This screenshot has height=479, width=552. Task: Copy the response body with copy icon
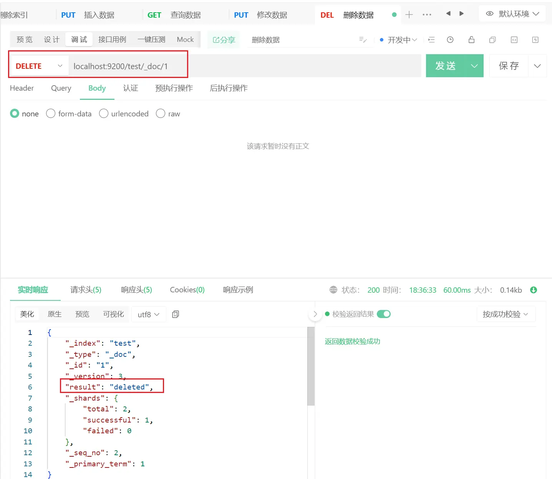(176, 314)
